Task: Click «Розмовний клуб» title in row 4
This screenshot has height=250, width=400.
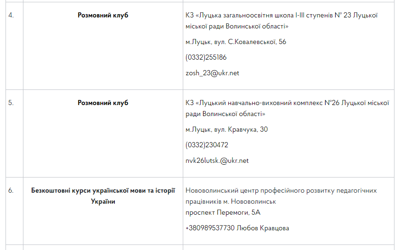Action: coord(103,15)
